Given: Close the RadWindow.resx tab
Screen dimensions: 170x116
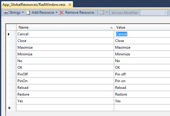Looking at the screenshot, I should [70, 5].
